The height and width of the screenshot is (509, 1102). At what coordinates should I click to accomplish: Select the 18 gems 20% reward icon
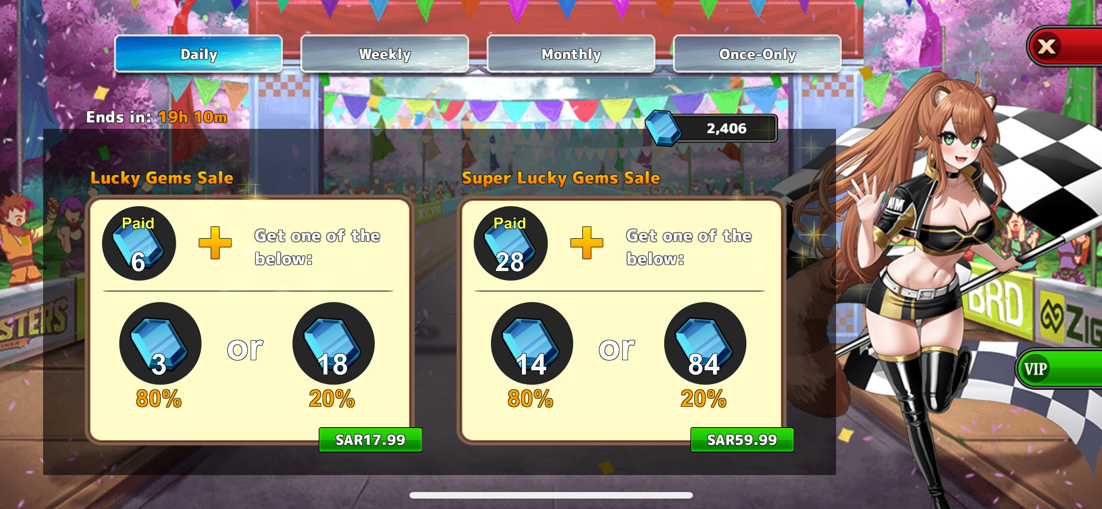tap(333, 343)
